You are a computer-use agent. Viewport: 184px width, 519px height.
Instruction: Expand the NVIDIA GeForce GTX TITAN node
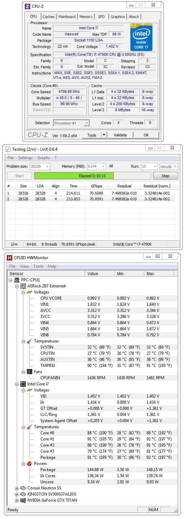pos(17,500)
